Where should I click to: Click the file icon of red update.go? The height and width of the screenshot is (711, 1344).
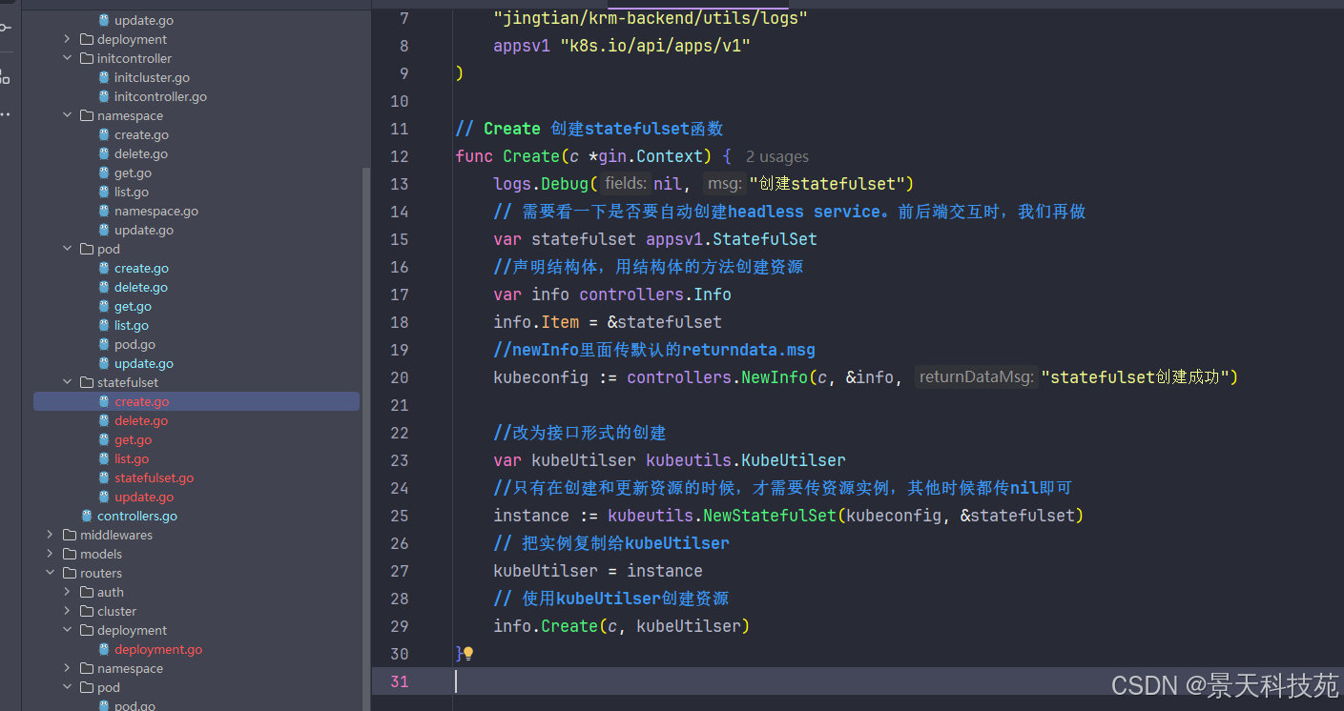point(104,497)
